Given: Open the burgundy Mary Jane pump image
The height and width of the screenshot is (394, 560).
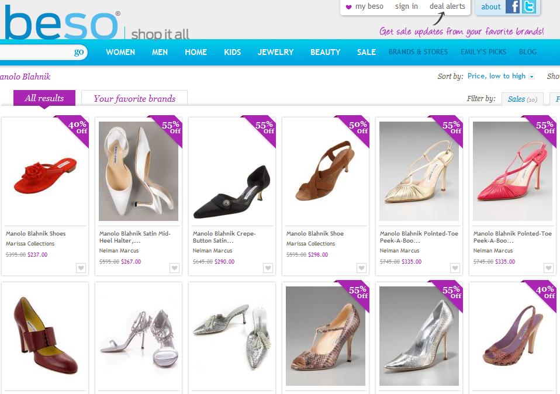Looking at the screenshot, I should click(45, 335).
